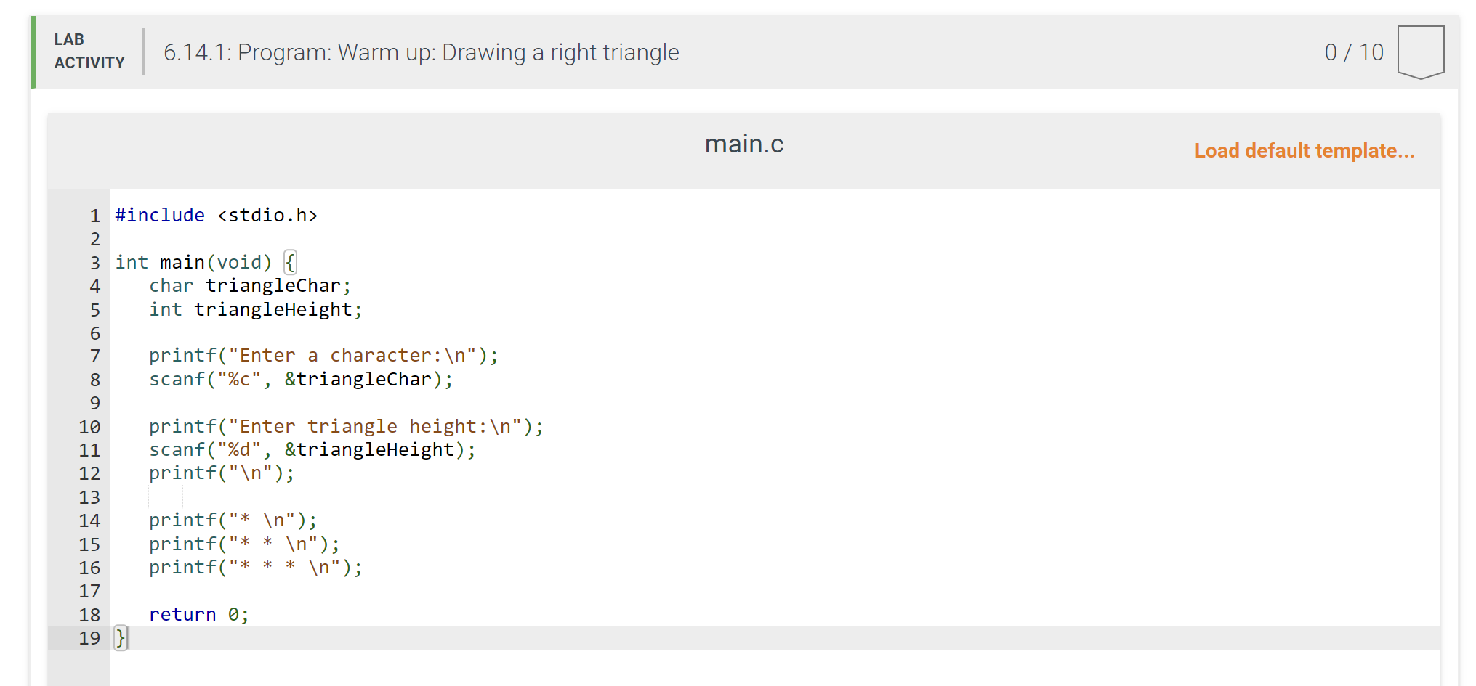
Task: Place cursor on int triangleHeight declaration
Action: coord(256,310)
